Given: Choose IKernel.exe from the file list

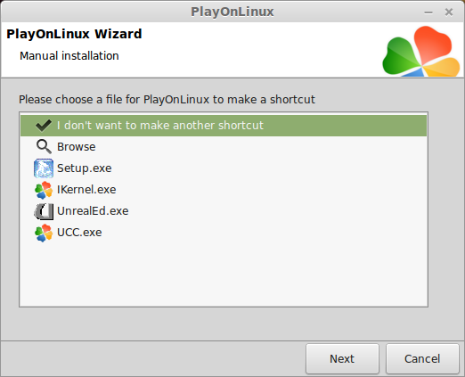Looking at the screenshot, I should click(224, 190).
